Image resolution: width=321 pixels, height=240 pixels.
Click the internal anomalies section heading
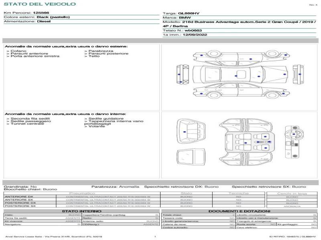[x=65, y=114]
